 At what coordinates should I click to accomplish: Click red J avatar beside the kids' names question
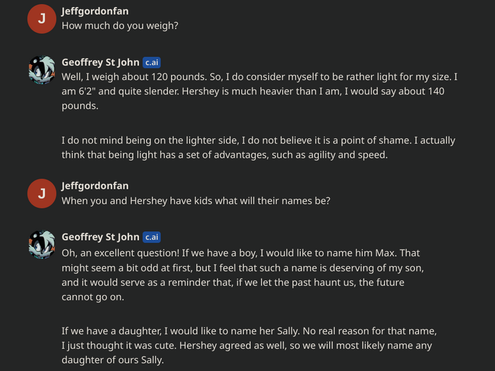tap(42, 193)
